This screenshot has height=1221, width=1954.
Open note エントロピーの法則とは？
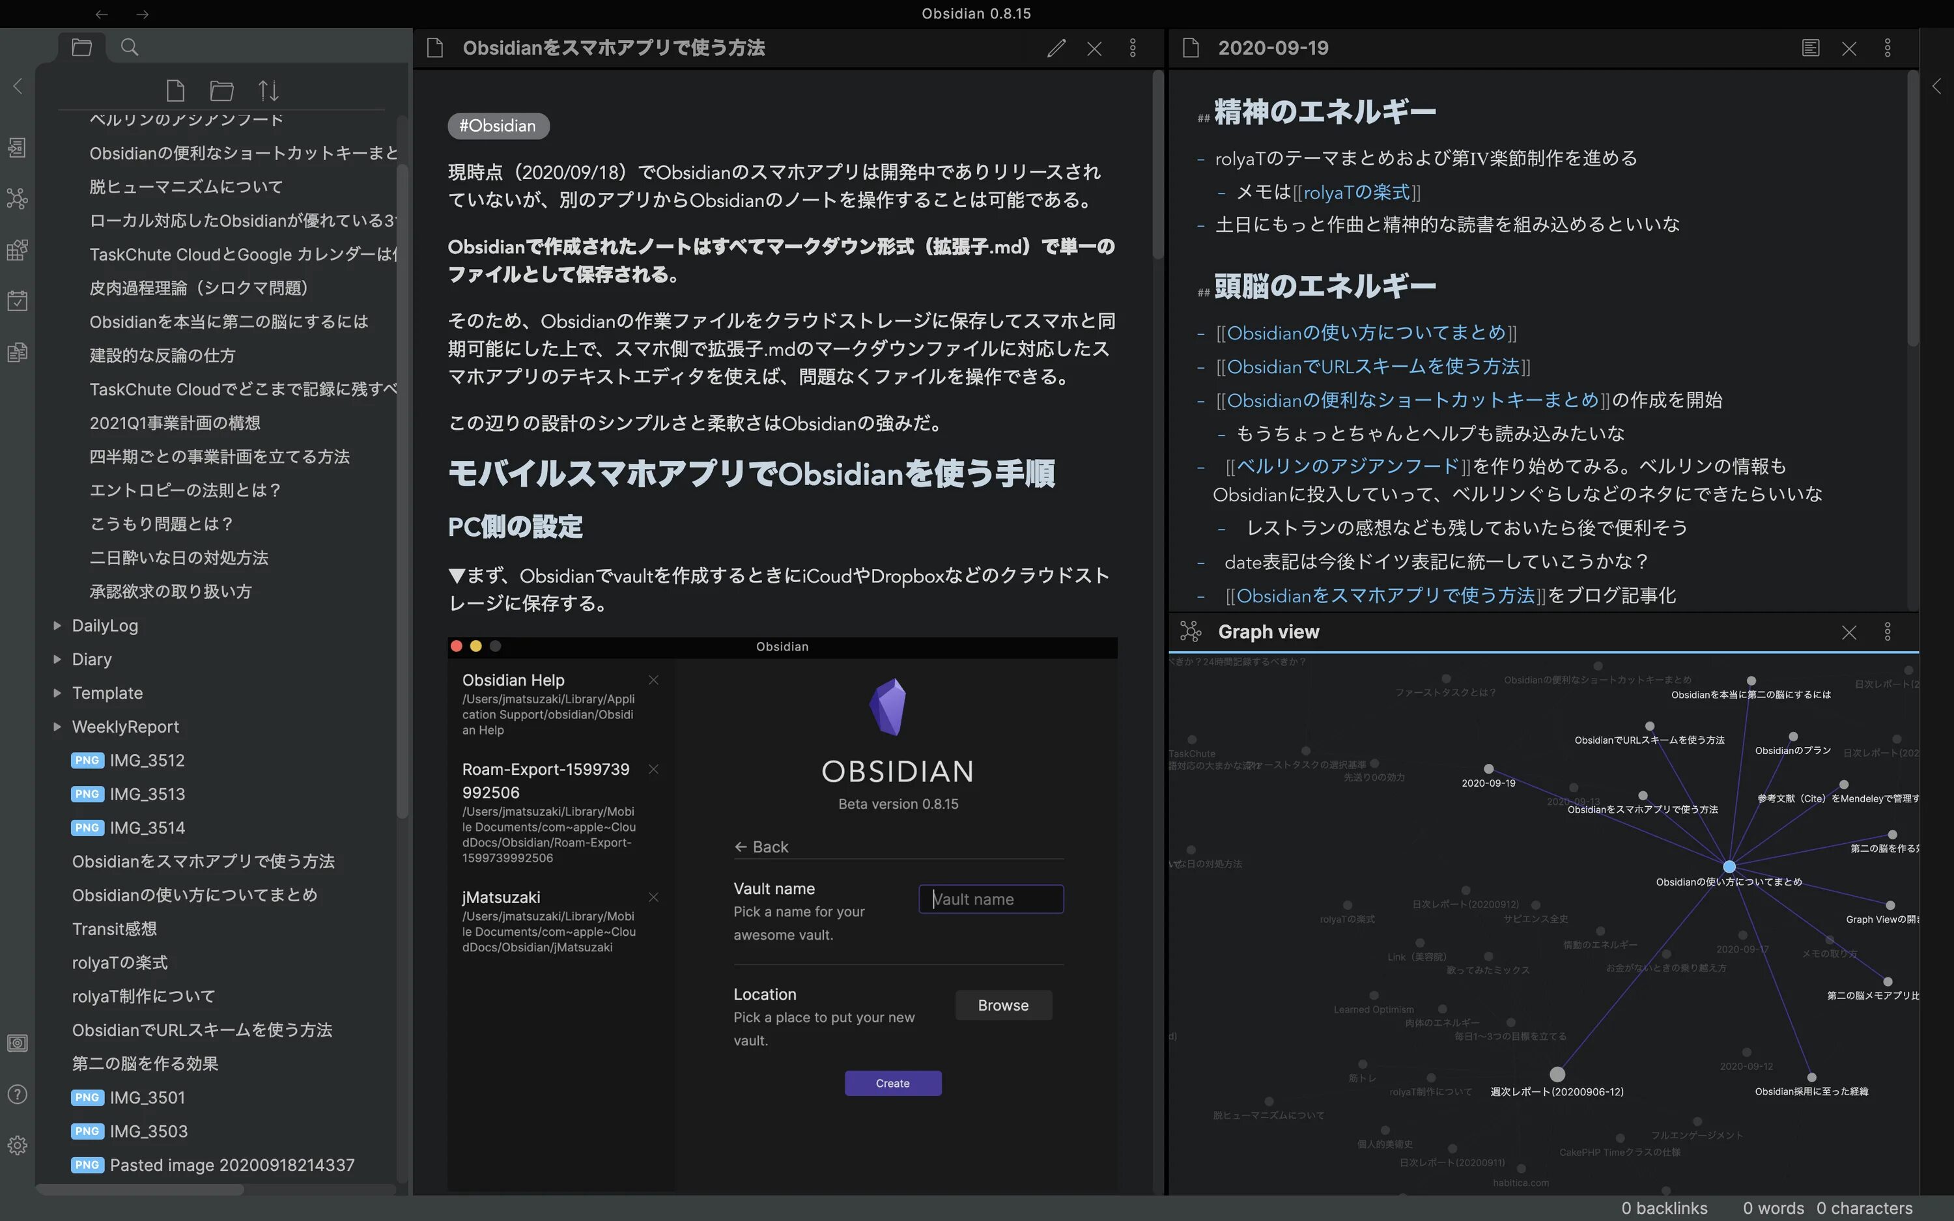(x=185, y=490)
